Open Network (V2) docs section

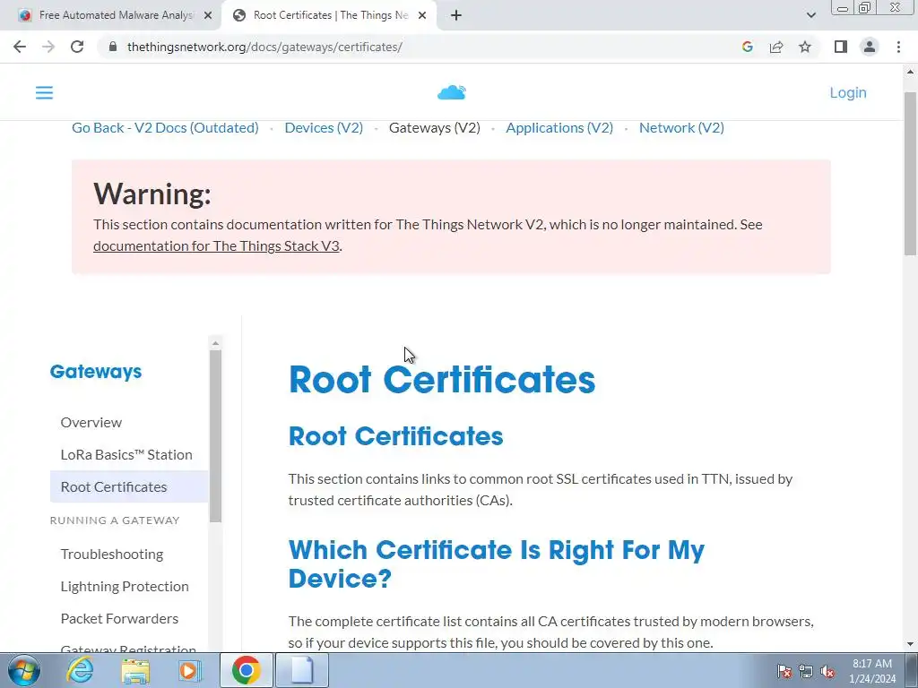coord(681,127)
